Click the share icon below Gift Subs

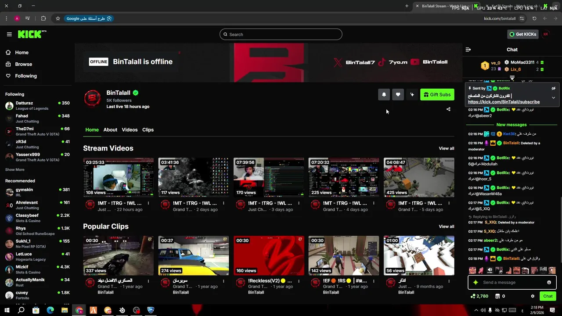(448, 109)
